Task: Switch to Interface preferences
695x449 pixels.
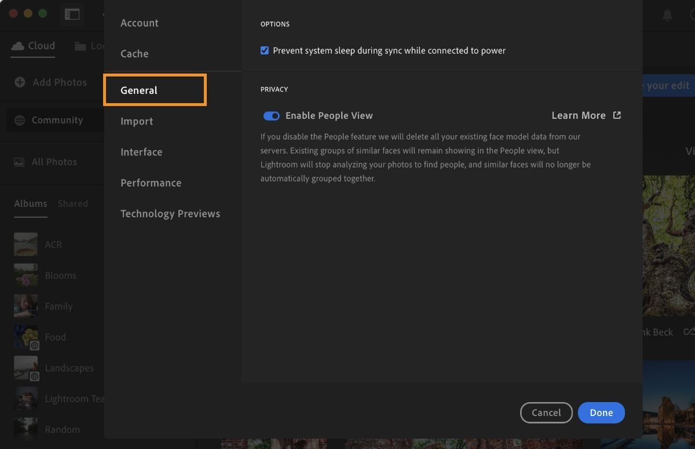Action: pyautogui.click(x=141, y=152)
